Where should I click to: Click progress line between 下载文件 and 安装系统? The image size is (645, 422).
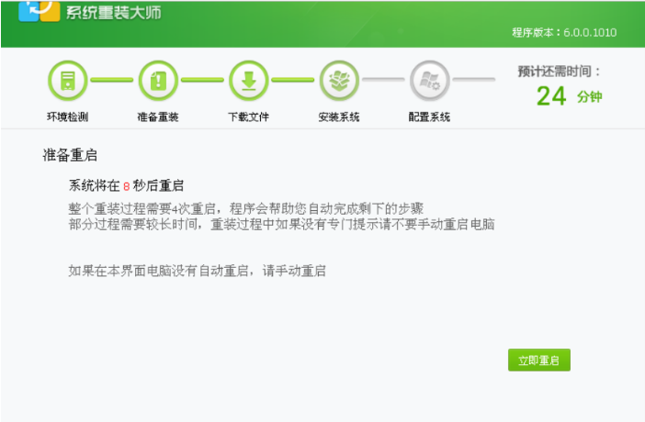[x=293, y=80]
